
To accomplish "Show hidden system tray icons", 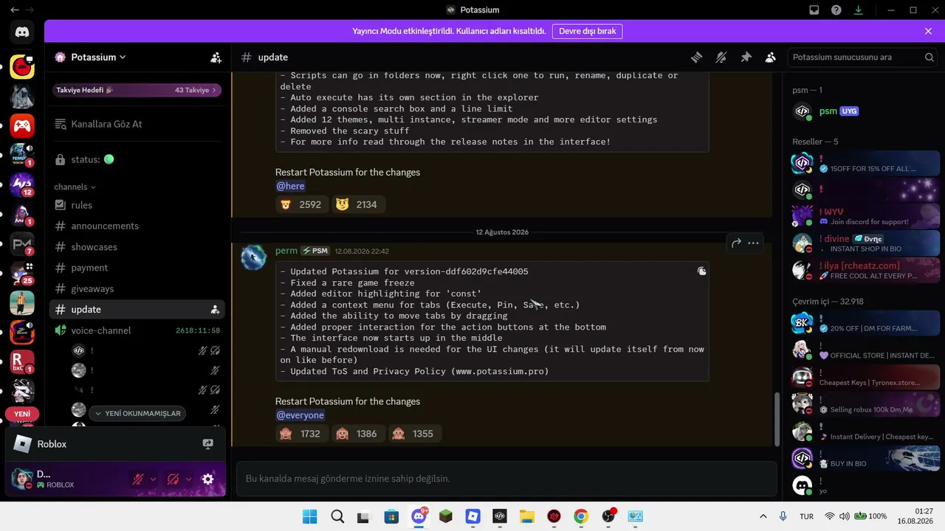I will pos(763,516).
